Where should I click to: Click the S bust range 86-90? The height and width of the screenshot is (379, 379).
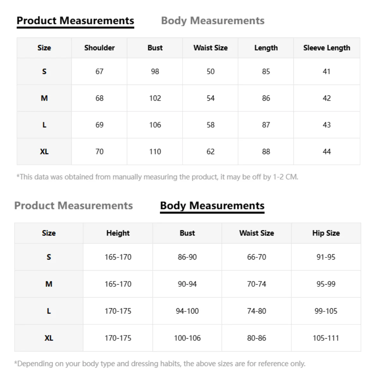[187, 257]
